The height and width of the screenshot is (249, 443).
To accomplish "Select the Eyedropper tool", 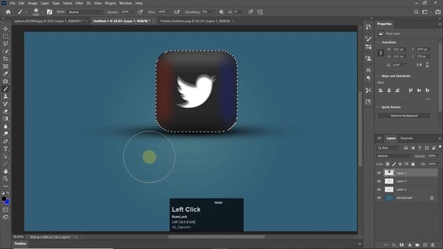I will pos(6,74).
